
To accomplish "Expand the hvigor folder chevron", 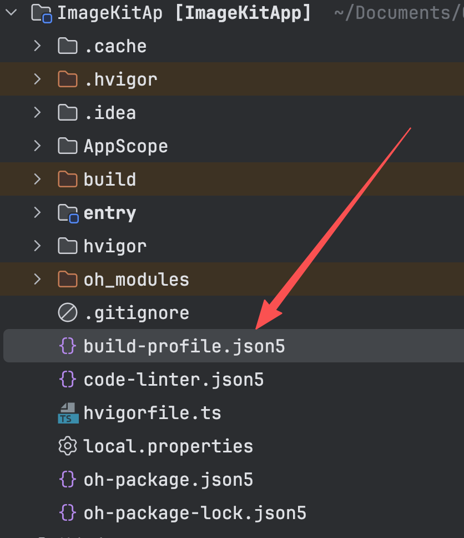I will (x=37, y=246).
